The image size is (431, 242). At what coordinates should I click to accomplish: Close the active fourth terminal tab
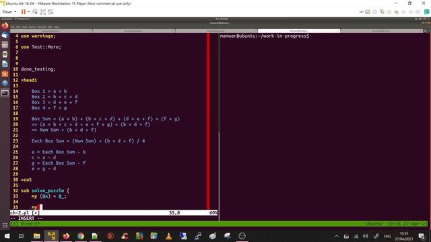click(x=338, y=31)
